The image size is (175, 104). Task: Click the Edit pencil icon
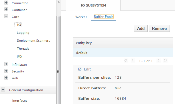(x=80, y=69)
